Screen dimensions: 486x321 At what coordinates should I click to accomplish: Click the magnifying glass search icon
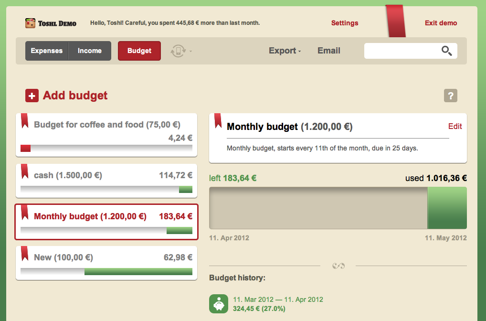coord(447,51)
